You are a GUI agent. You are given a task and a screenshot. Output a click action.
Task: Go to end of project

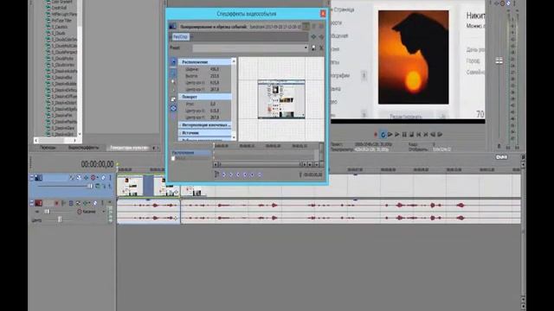[426, 135]
